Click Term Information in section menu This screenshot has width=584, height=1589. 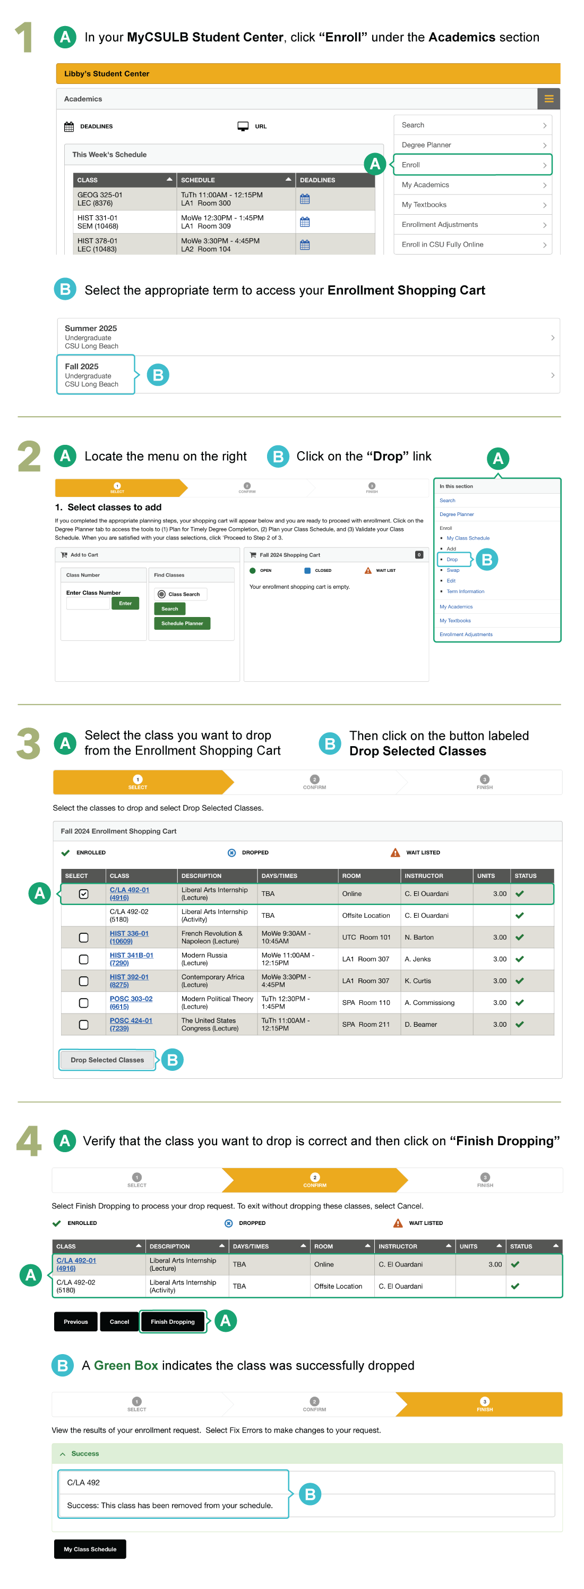(465, 591)
